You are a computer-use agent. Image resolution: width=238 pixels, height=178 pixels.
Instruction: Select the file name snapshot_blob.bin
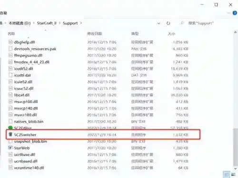click(x=30, y=141)
